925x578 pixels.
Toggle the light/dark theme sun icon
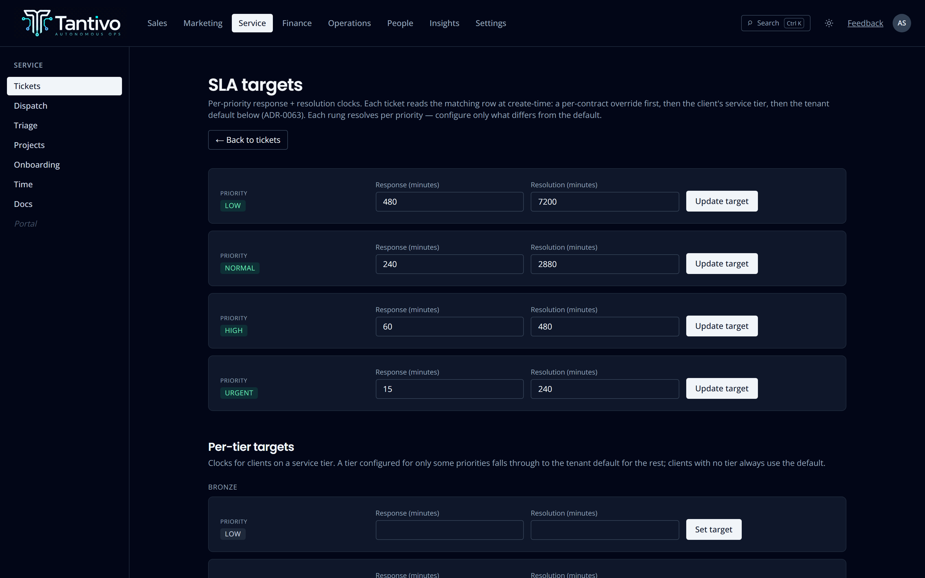coord(829,23)
